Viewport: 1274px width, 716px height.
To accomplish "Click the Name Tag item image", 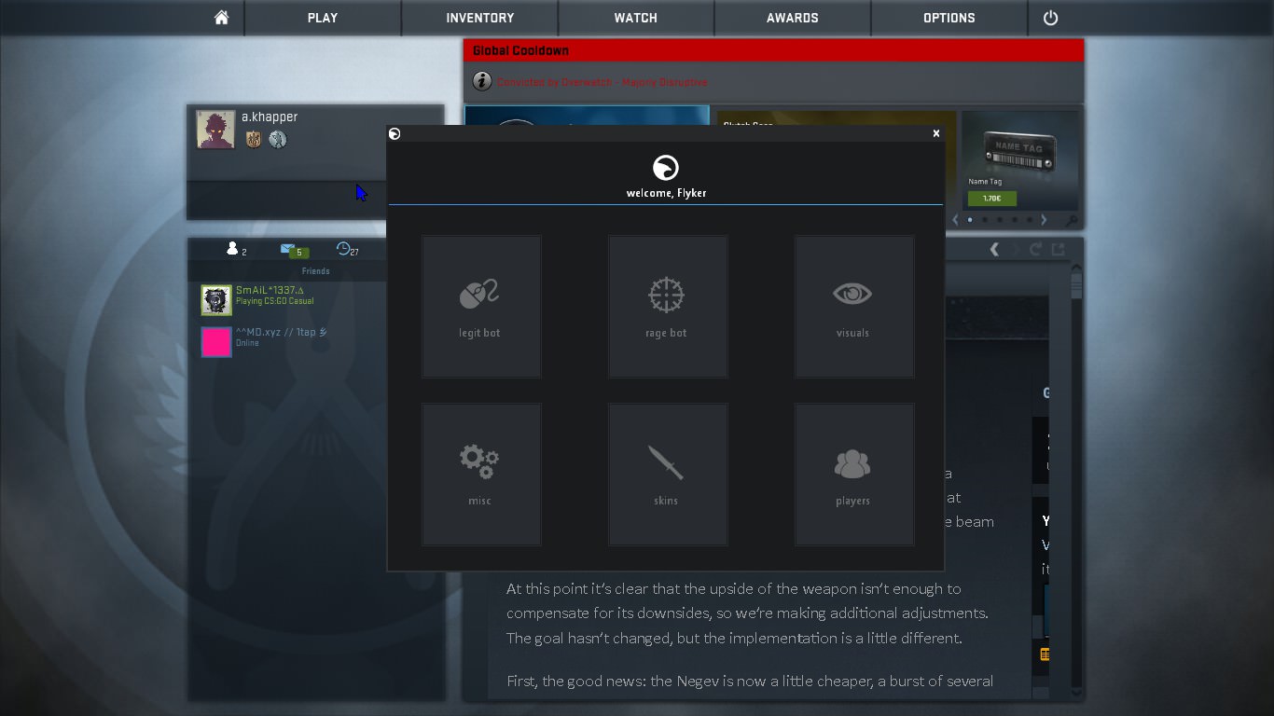I will (1018, 151).
